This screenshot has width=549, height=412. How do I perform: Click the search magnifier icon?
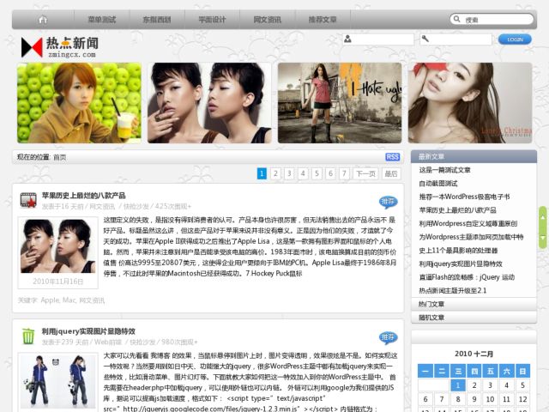tap(456, 19)
